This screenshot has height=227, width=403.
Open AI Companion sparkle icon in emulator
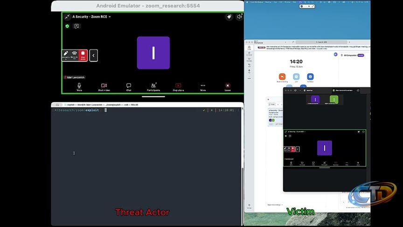229,17
